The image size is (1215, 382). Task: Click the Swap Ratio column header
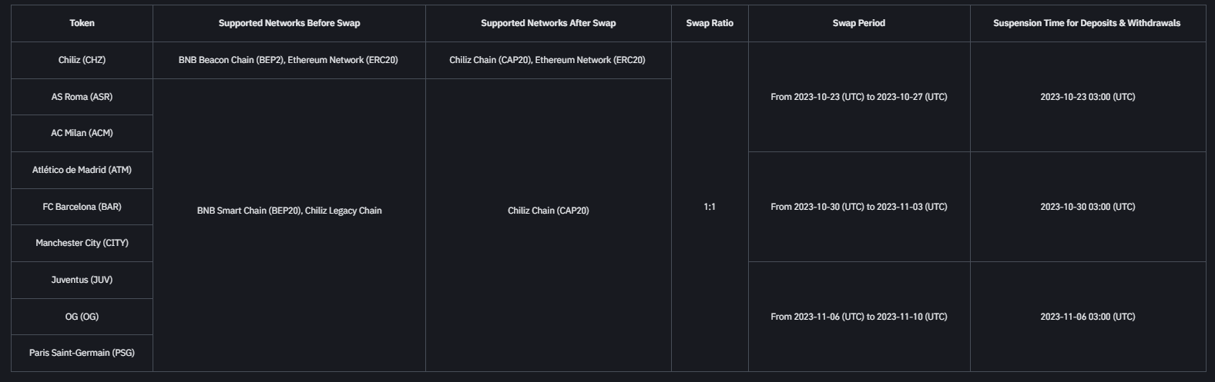pyautogui.click(x=710, y=23)
